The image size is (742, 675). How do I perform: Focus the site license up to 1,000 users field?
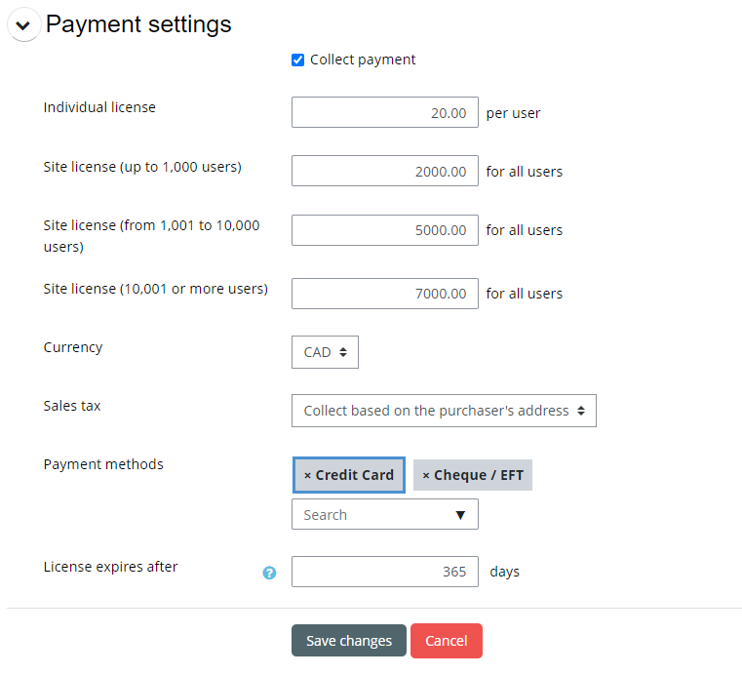coord(384,171)
